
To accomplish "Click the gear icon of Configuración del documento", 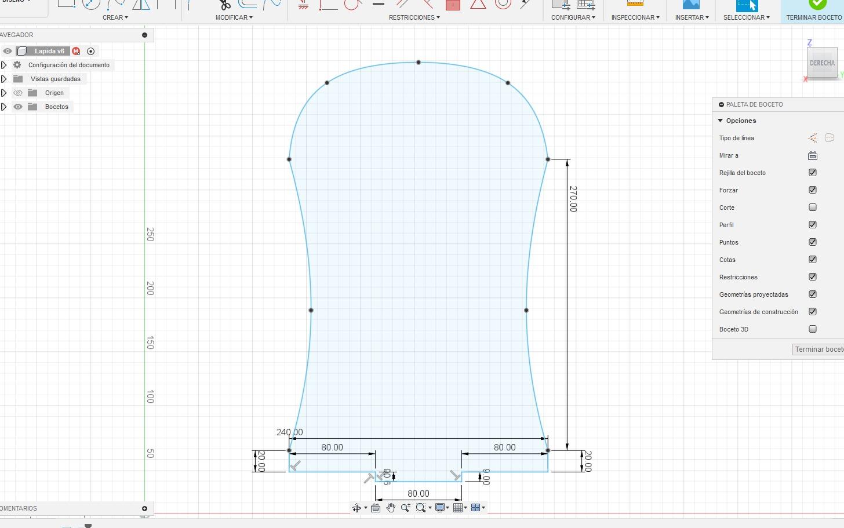I will click(x=17, y=65).
